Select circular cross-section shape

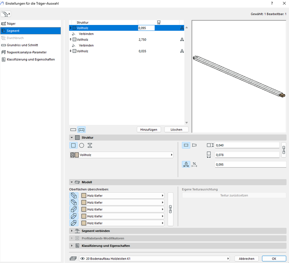click(82, 146)
